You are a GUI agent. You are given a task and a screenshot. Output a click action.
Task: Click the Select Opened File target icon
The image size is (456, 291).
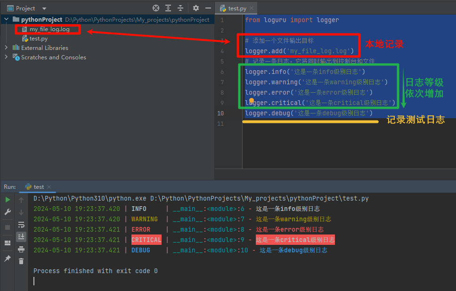tap(156, 8)
